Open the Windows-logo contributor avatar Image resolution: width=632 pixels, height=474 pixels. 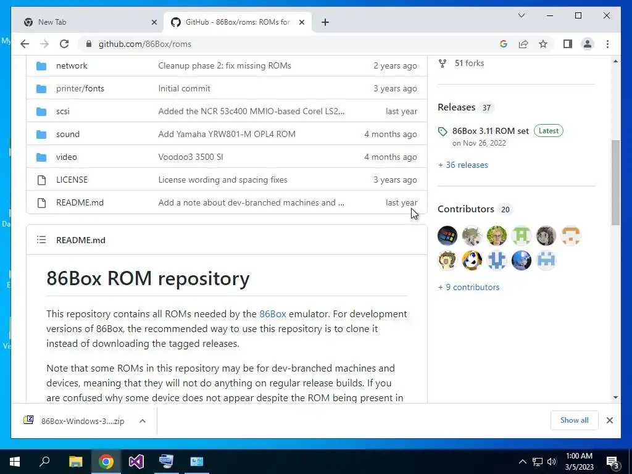pos(447,236)
